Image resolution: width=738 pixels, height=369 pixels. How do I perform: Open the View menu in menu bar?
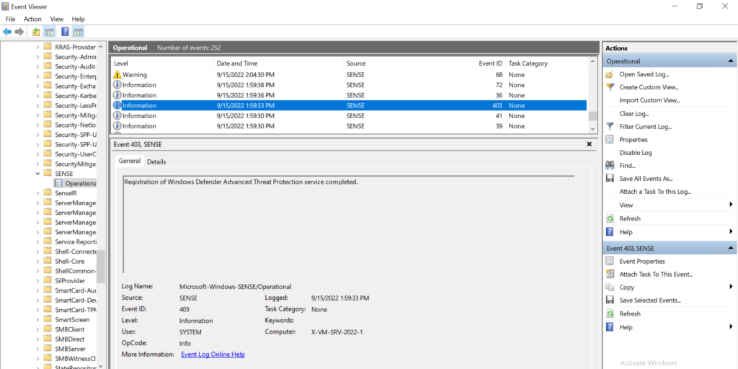point(57,19)
